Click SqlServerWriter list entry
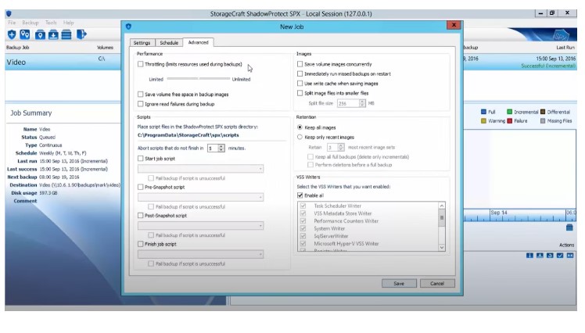585x333 pixels. tap(331, 236)
